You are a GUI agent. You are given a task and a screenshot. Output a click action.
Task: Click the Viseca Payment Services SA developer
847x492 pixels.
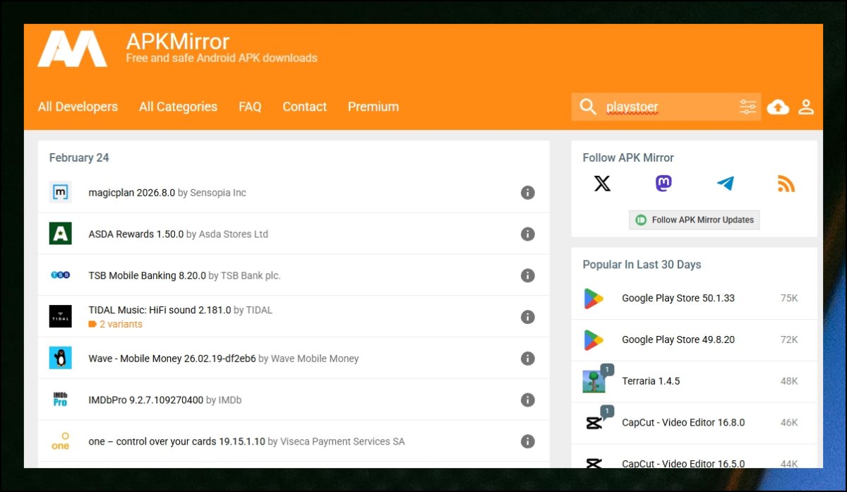point(343,442)
